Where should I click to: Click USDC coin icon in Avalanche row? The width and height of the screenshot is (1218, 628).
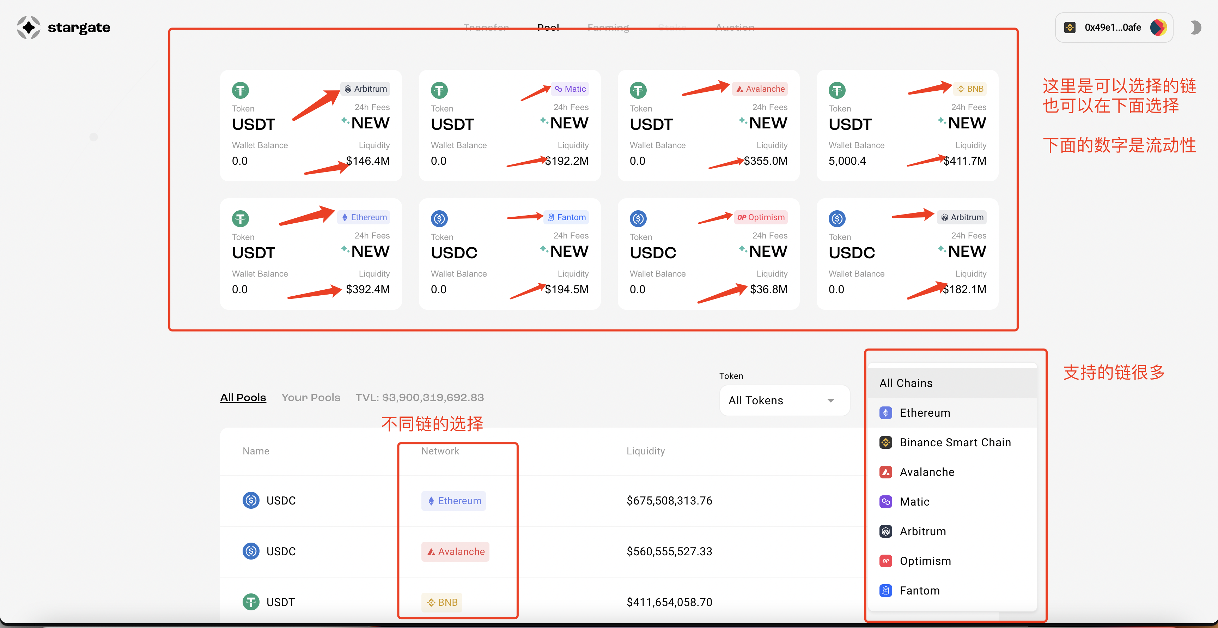251,551
